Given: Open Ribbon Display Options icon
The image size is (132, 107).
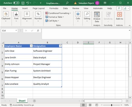Looking at the screenshot, I should (105, 3).
